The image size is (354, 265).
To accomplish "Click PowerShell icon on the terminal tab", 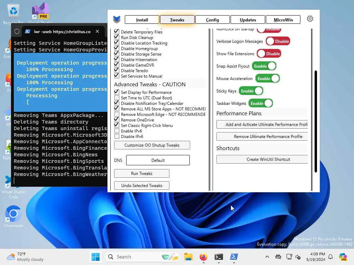I will pyautogui.click(x=28, y=31).
